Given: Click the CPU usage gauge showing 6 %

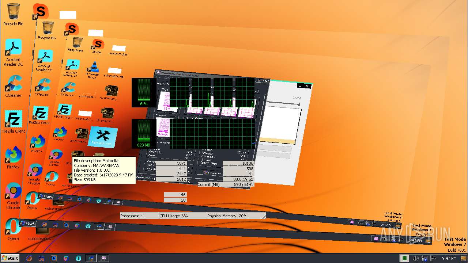Looking at the screenshot, I should point(144,92).
